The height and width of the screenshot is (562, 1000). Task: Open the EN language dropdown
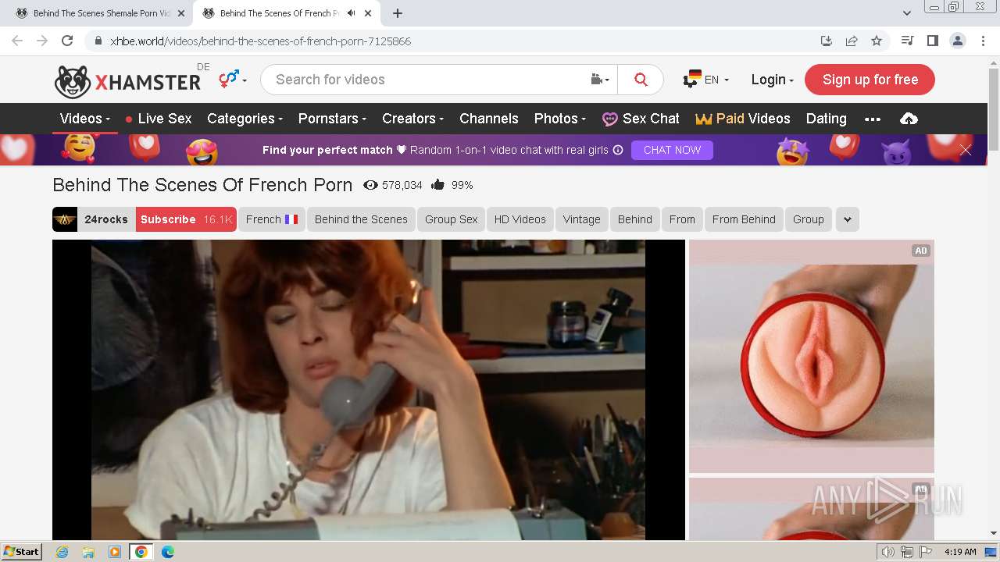(706, 80)
